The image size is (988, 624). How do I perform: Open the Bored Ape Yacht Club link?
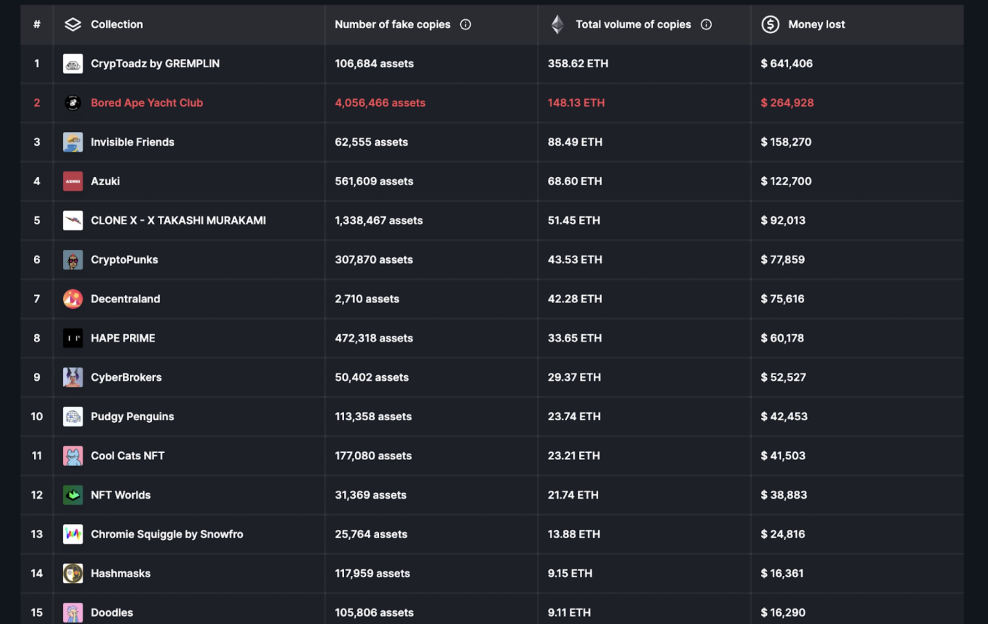coord(147,103)
